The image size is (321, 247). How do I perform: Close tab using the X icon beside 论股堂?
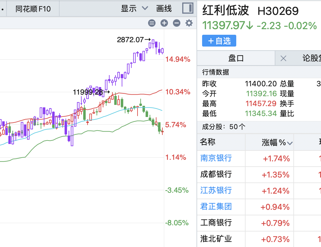click(x=283, y=58)
